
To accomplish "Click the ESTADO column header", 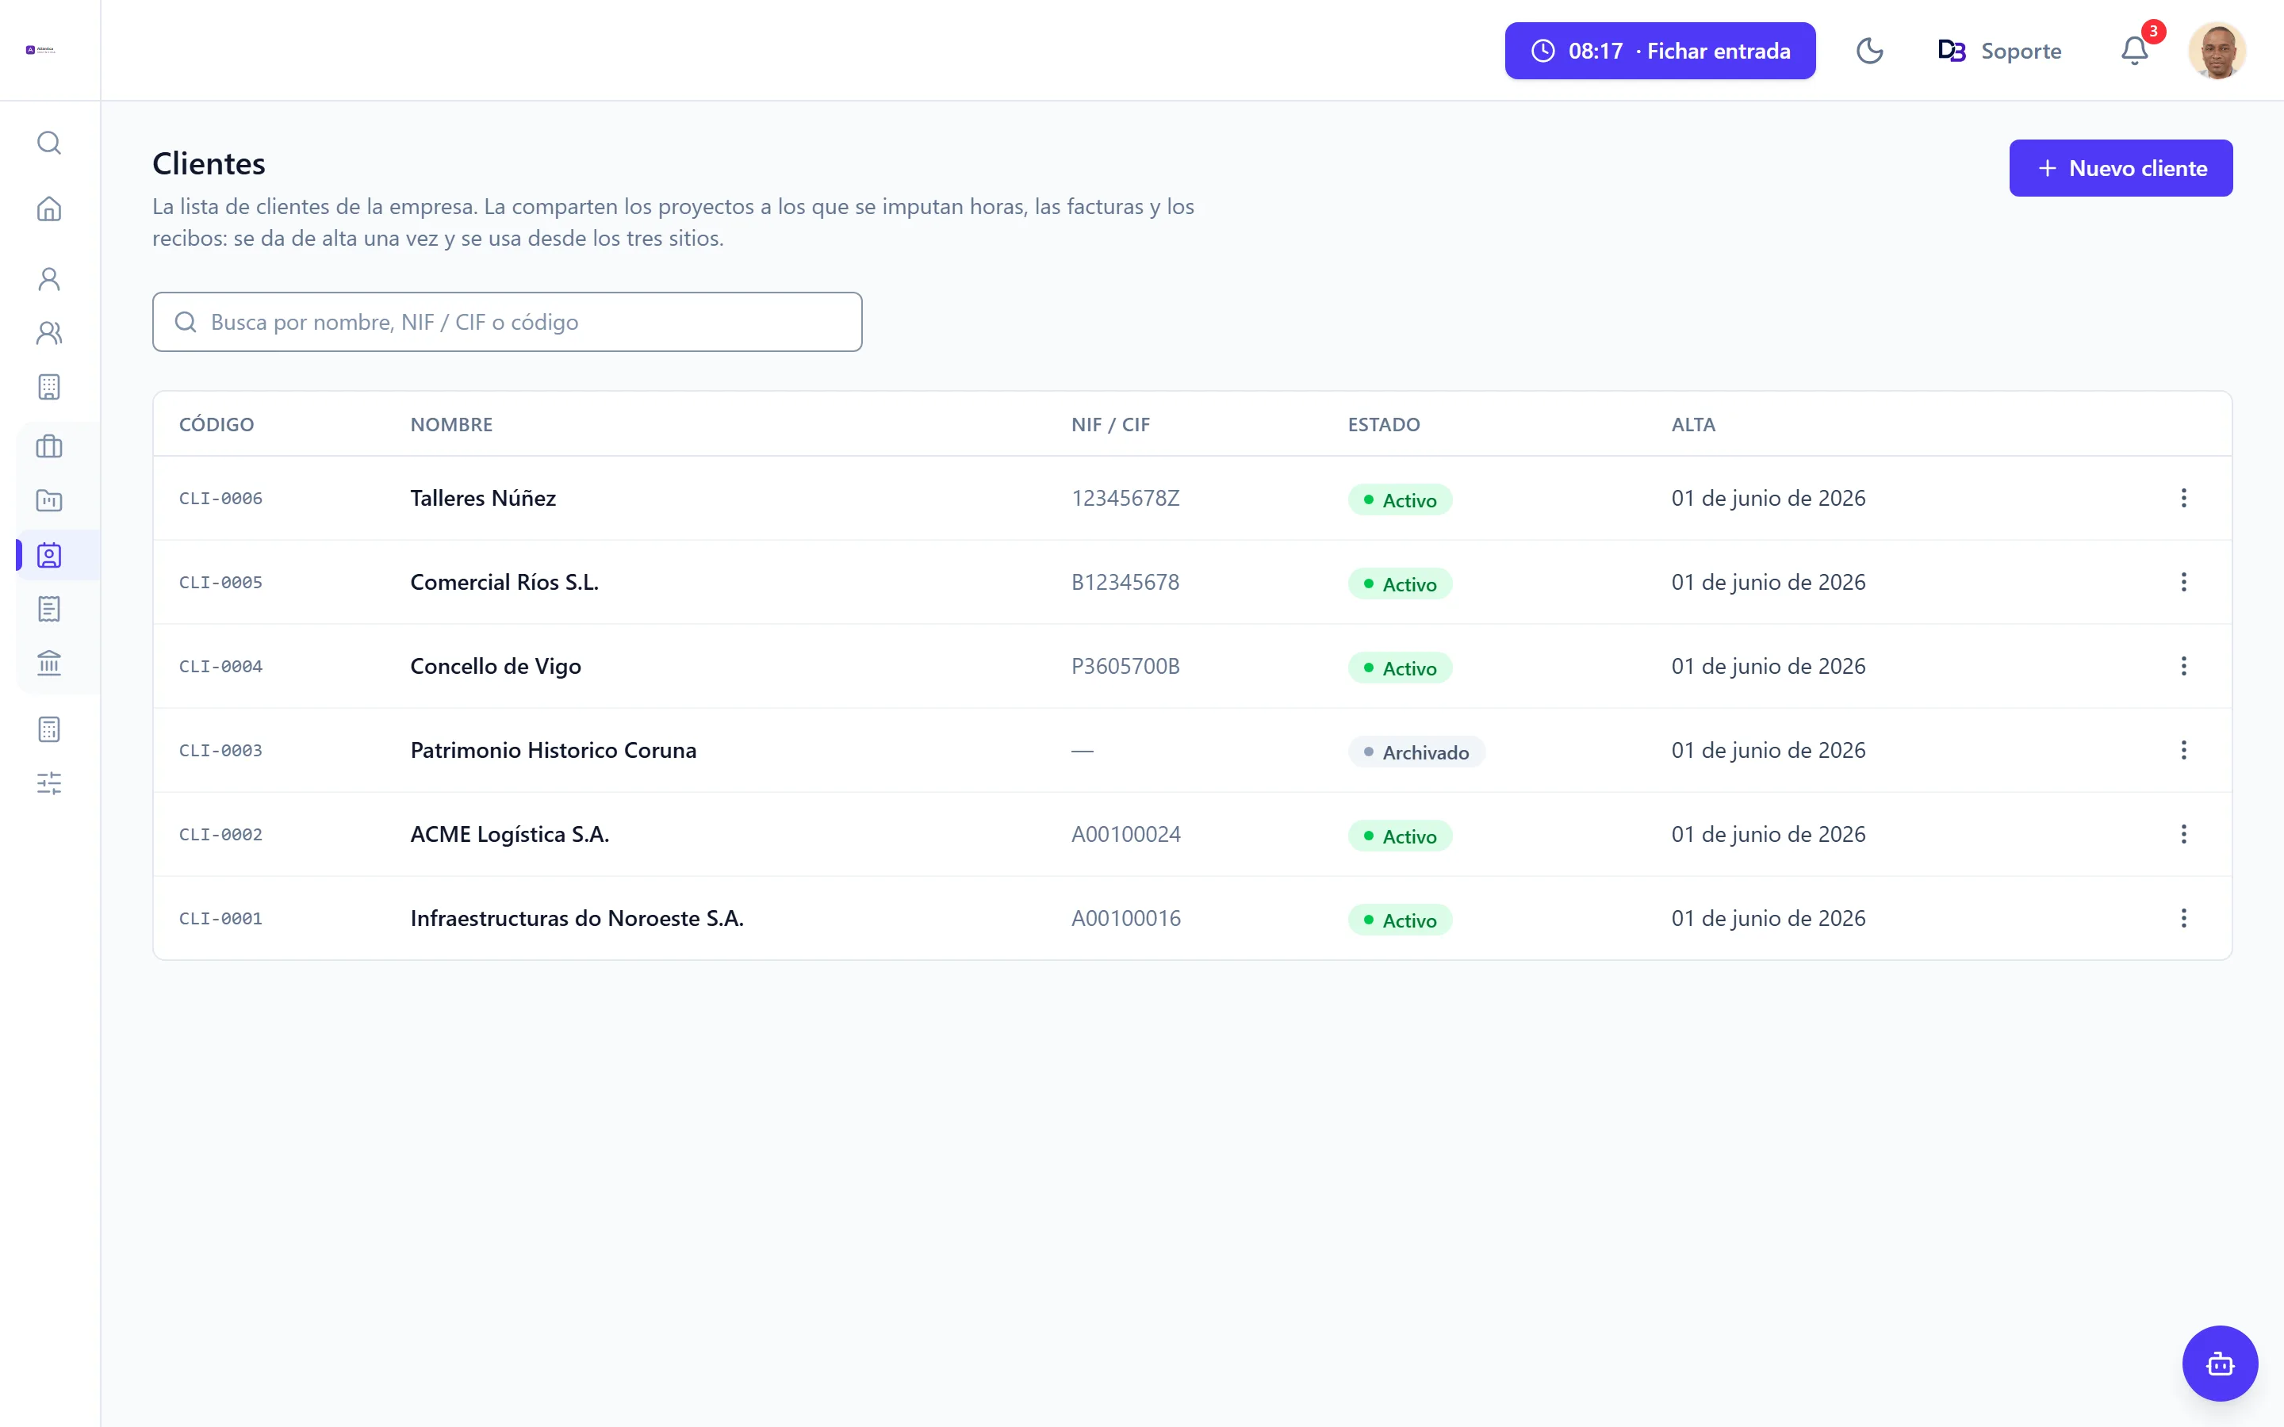I will tap(1382, 425).
